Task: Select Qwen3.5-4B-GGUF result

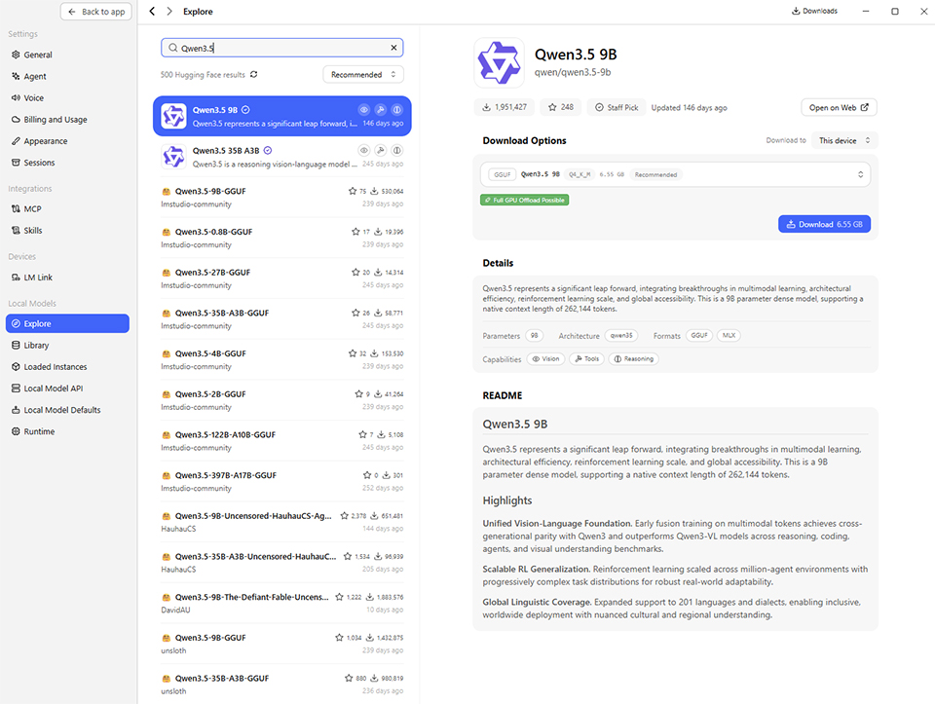Action: pyautogui.click(x=282, y=359)
